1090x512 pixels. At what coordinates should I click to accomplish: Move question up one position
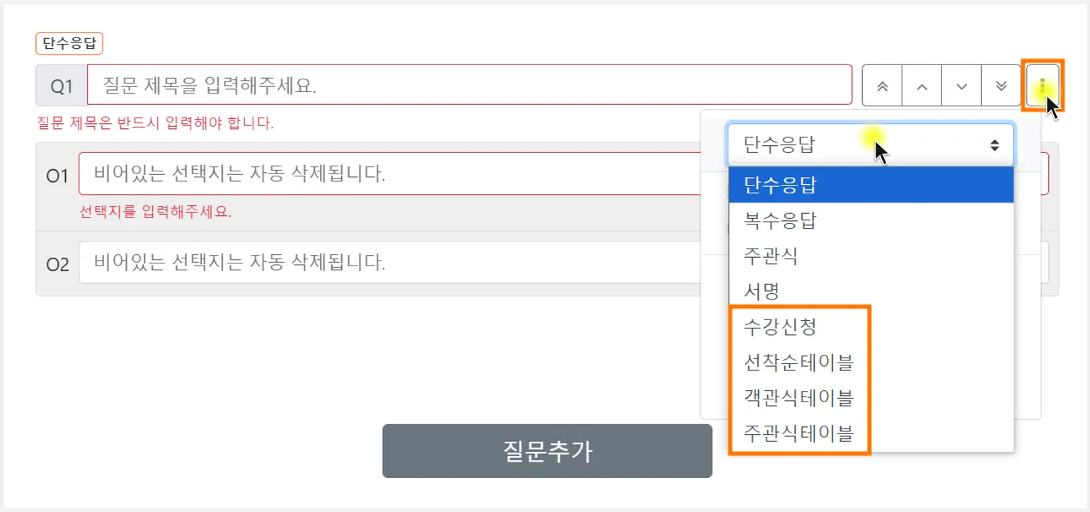922,86
